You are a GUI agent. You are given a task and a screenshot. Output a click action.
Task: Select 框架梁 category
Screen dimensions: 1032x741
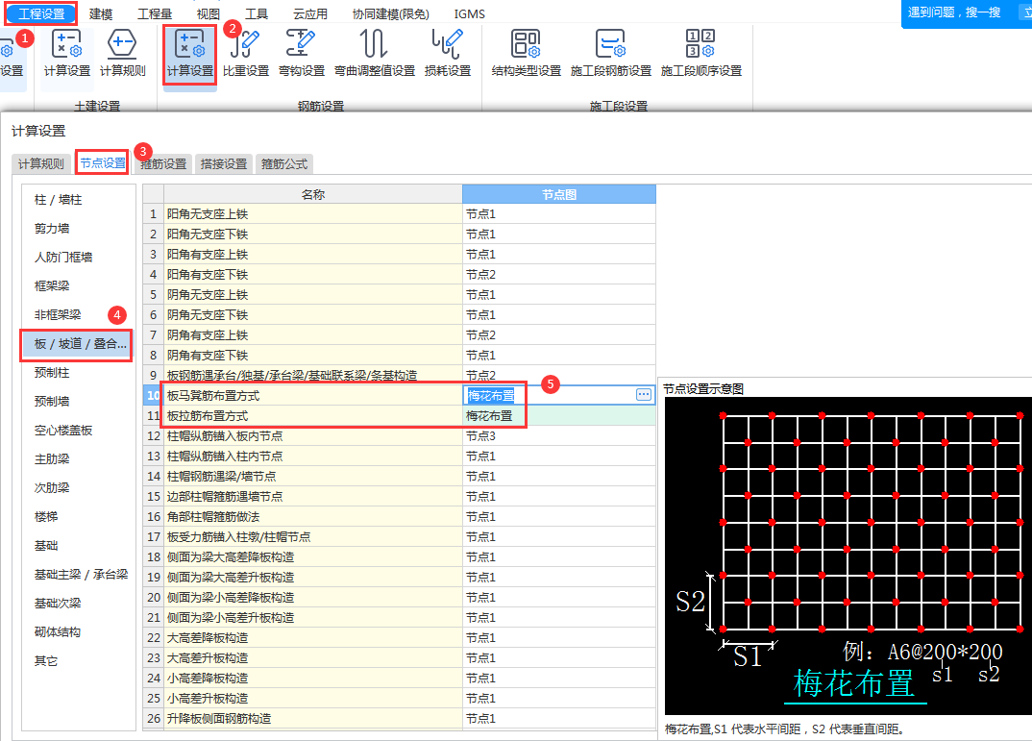tap(52, 285)
